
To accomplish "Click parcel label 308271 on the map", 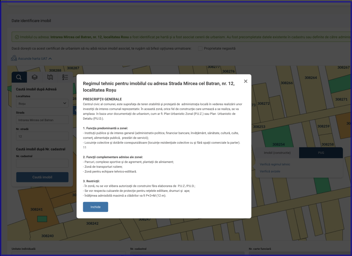I will click(341, 99).
